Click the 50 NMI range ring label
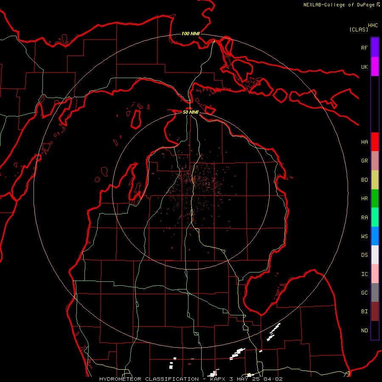The width and height of the screenshot is (382, 382). pyautogui.click(x=191, y=112)
